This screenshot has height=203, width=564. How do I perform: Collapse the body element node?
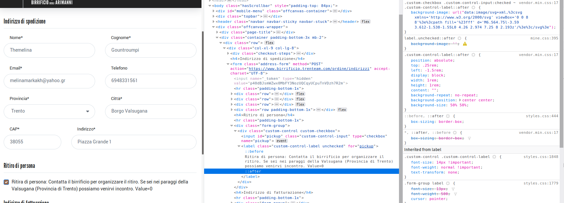tap(210, 6)
